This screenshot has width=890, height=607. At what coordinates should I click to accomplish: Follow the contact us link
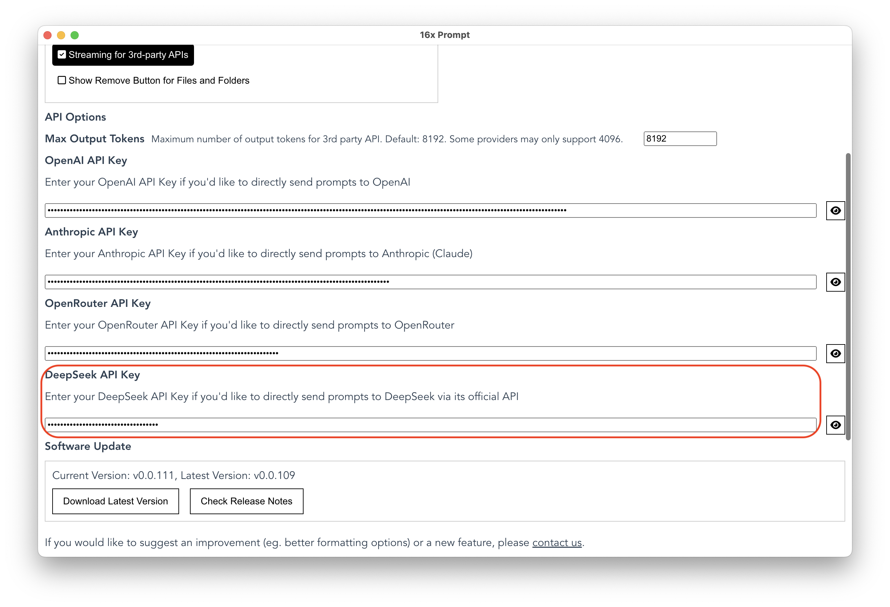(557, 542)
